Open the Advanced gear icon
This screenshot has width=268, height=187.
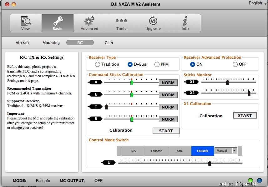pyautogui.click(x=89, y=23)
